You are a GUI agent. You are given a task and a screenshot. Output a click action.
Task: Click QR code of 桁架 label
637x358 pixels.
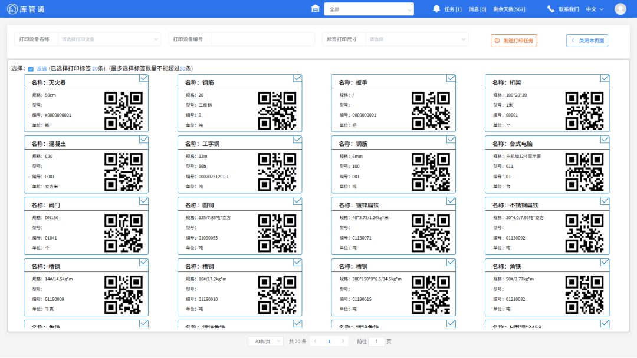(x=585, y=111)
